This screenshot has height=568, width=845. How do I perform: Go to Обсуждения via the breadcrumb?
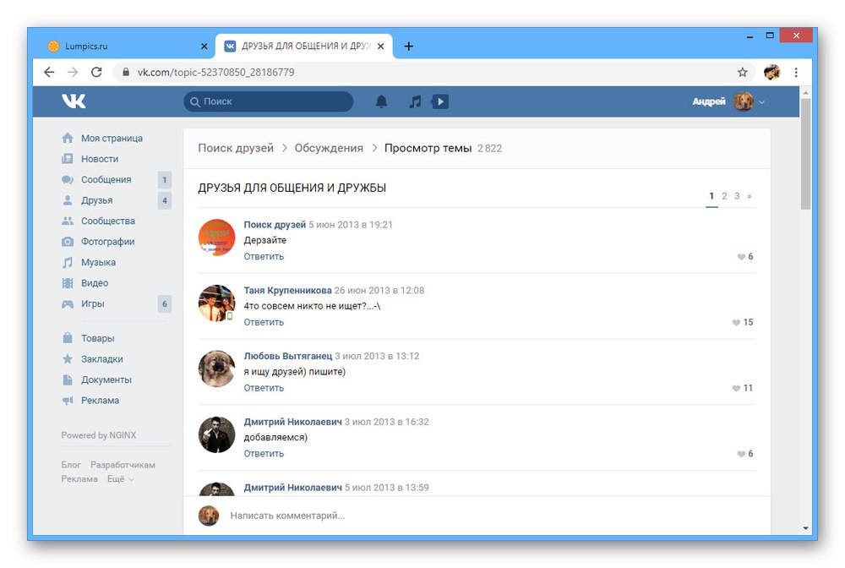330,147
